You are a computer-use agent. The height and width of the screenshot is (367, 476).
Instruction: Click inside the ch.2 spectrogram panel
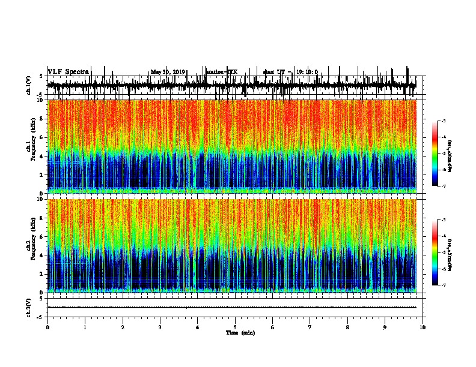tap(232, 246)
